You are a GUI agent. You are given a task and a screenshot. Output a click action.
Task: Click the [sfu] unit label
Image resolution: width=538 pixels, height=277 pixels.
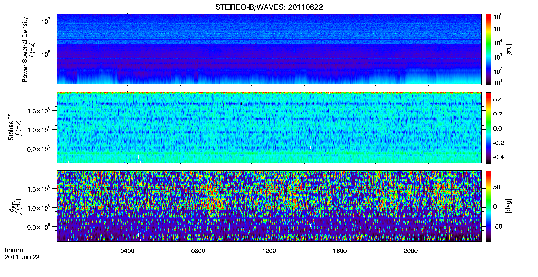(x=509, y=50)
